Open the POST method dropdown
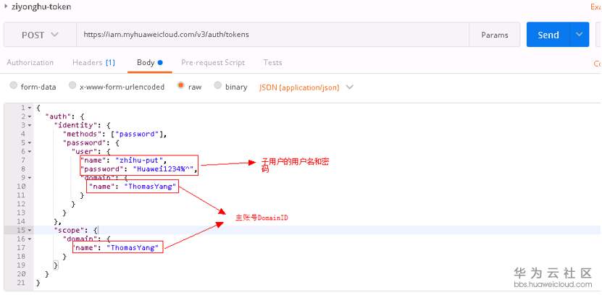 pos(40,35)
